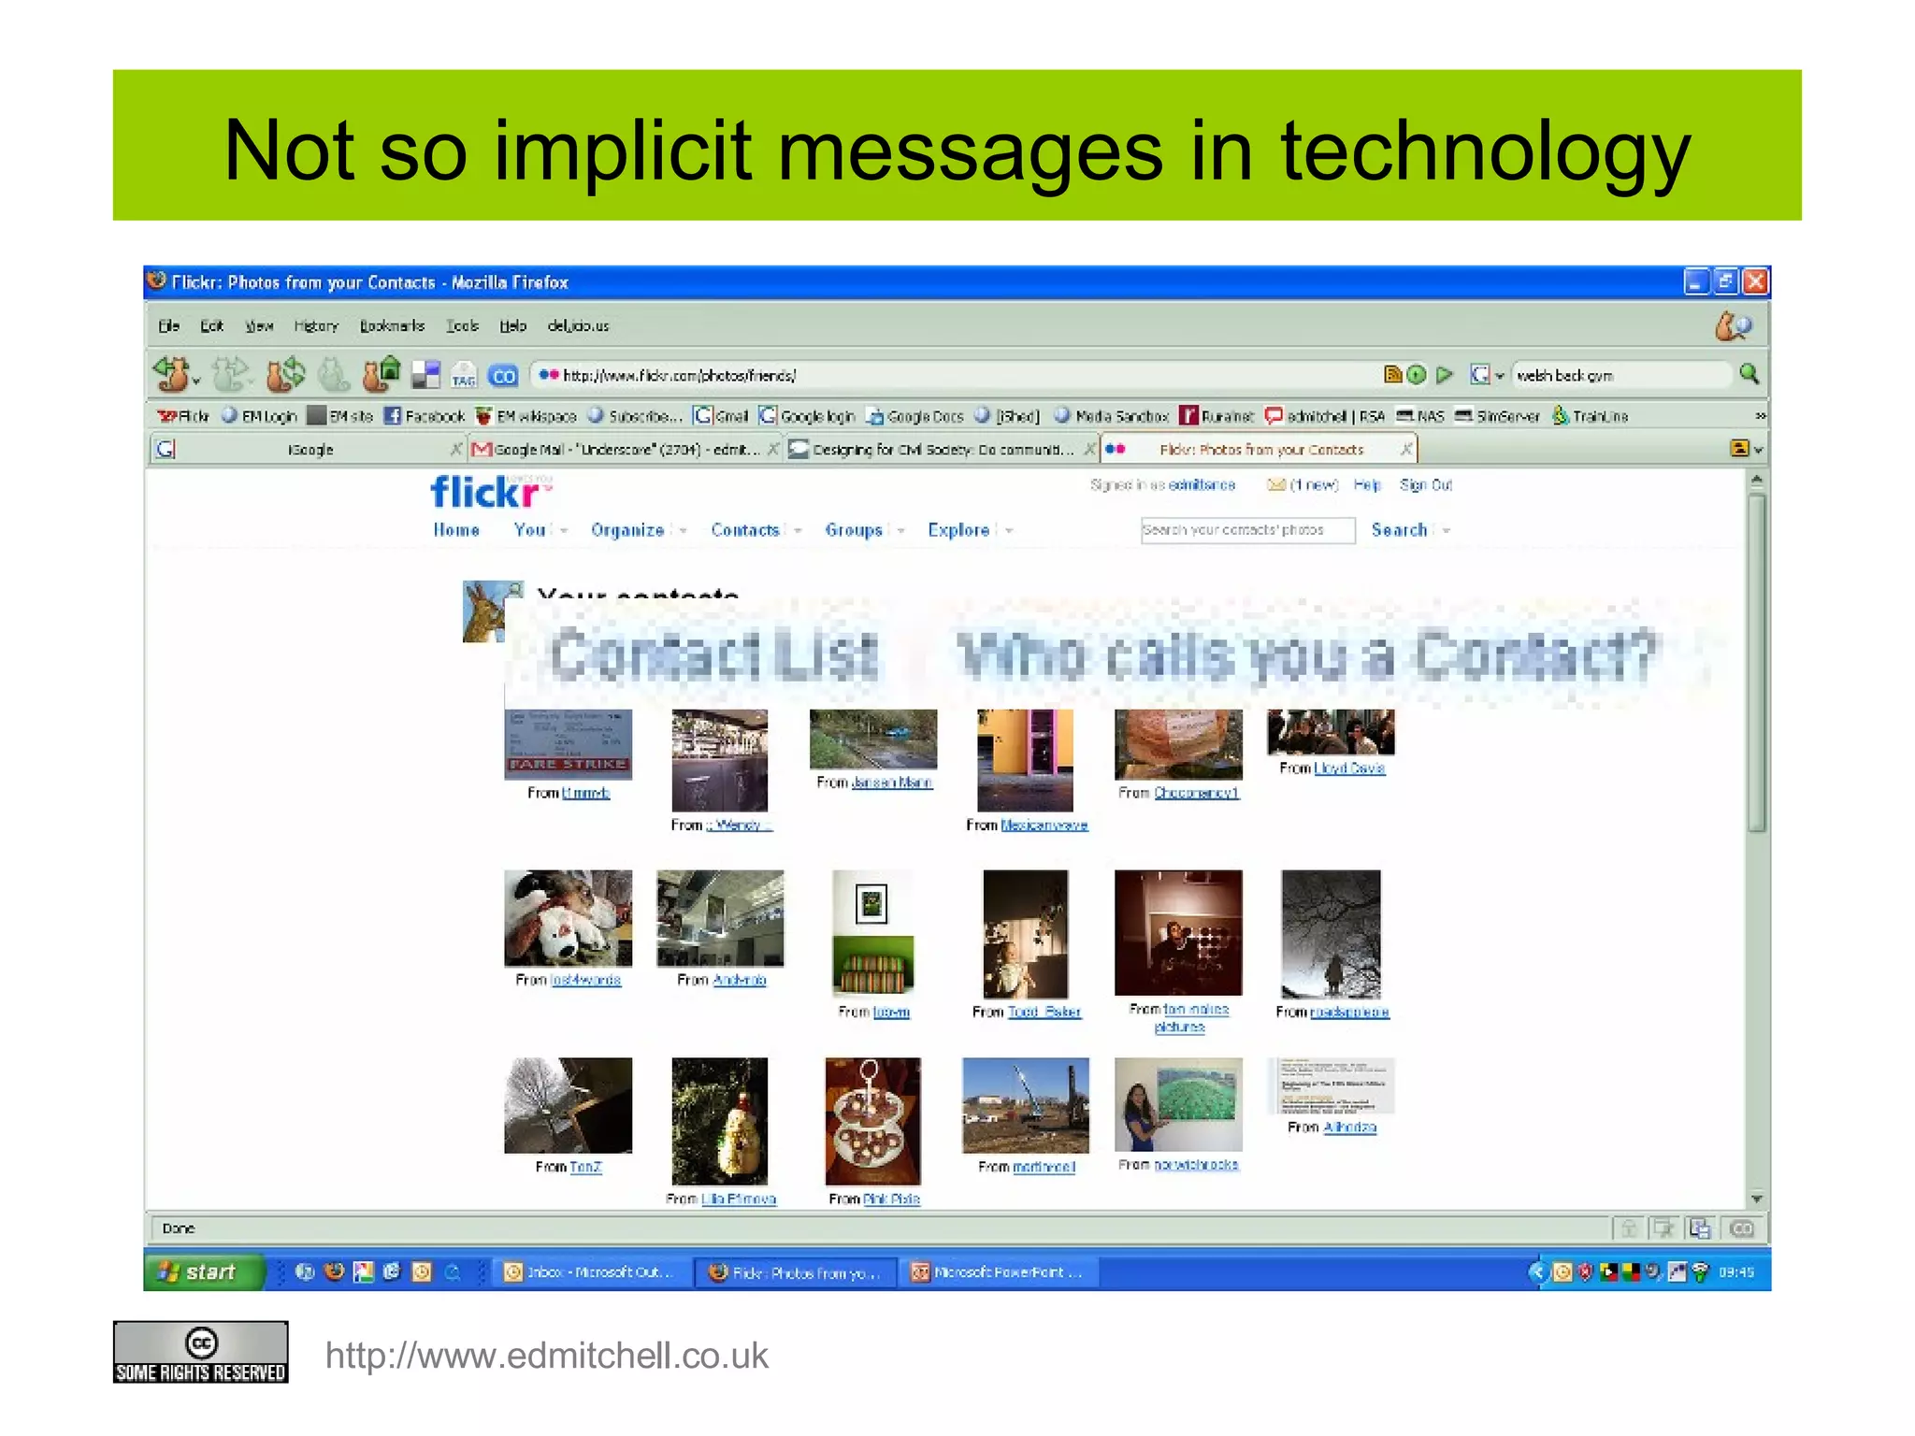Open the Tools menu
The width and height of the screenshot is (1915, 1436).
(462, 325)
